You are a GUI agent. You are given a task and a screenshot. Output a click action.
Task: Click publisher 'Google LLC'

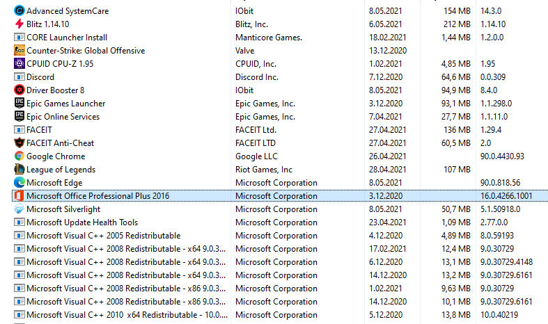(x=256, y=156)
